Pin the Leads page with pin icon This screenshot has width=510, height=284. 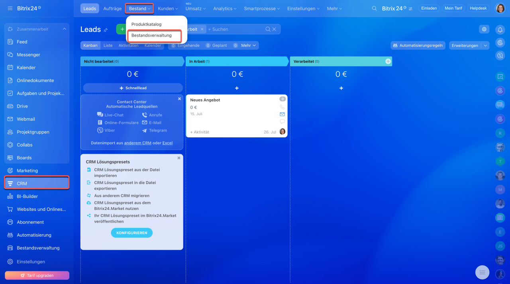coord(106,30)
